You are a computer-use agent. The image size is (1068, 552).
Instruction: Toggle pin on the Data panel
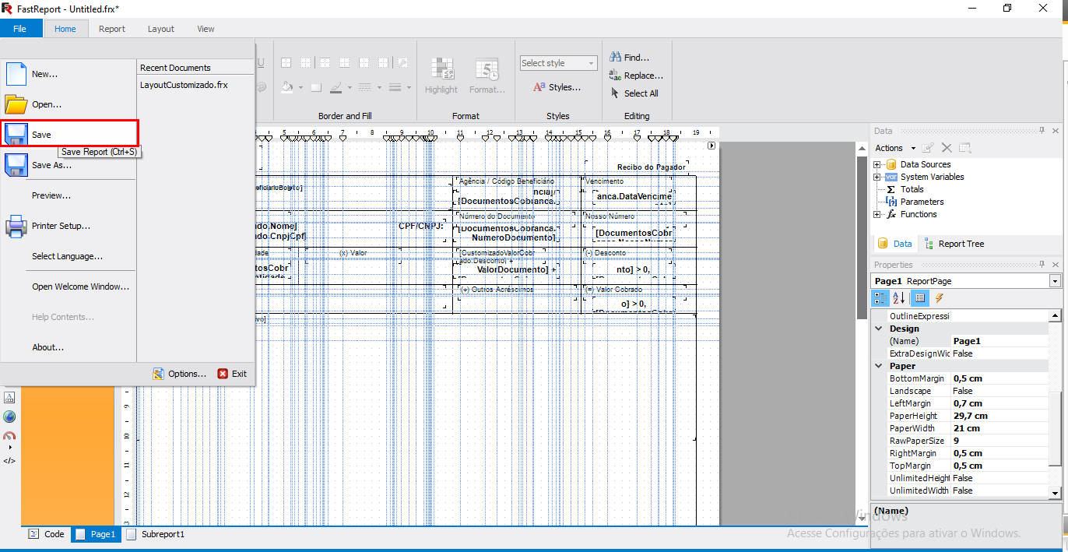coord(1044,131)
